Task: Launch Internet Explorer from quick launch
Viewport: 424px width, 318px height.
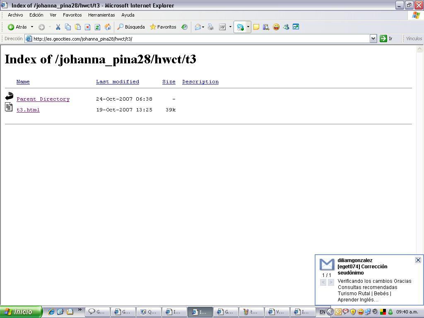Action: pos(51,312)
